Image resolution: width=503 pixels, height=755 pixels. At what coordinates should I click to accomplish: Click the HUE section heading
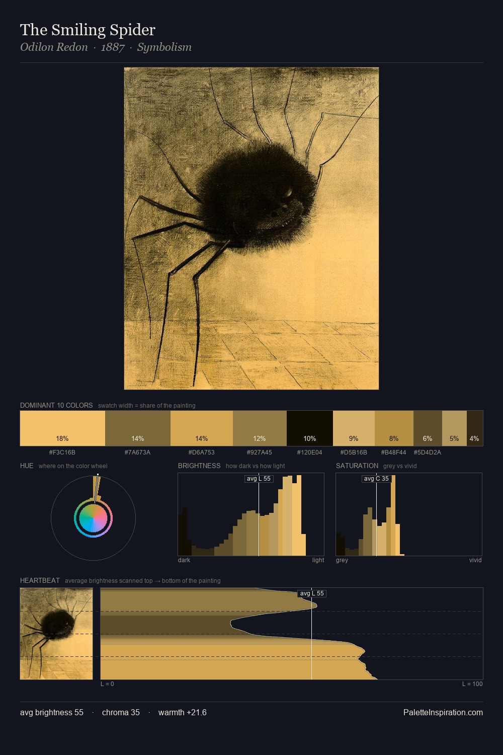pyautogui.click(x=27, y=466)
